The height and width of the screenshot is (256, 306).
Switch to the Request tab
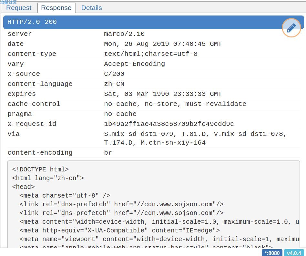(19, 8)
